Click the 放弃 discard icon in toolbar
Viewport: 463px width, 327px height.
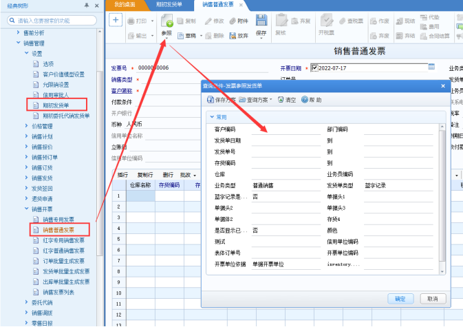233,36
